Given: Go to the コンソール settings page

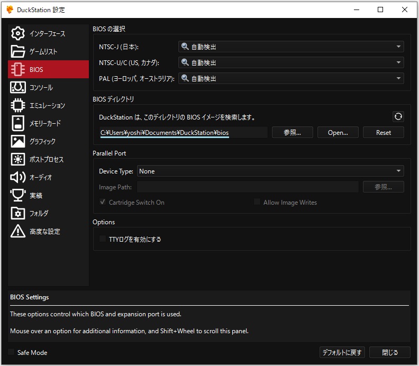Looking at the screenshot, I should tap(48, 87).
